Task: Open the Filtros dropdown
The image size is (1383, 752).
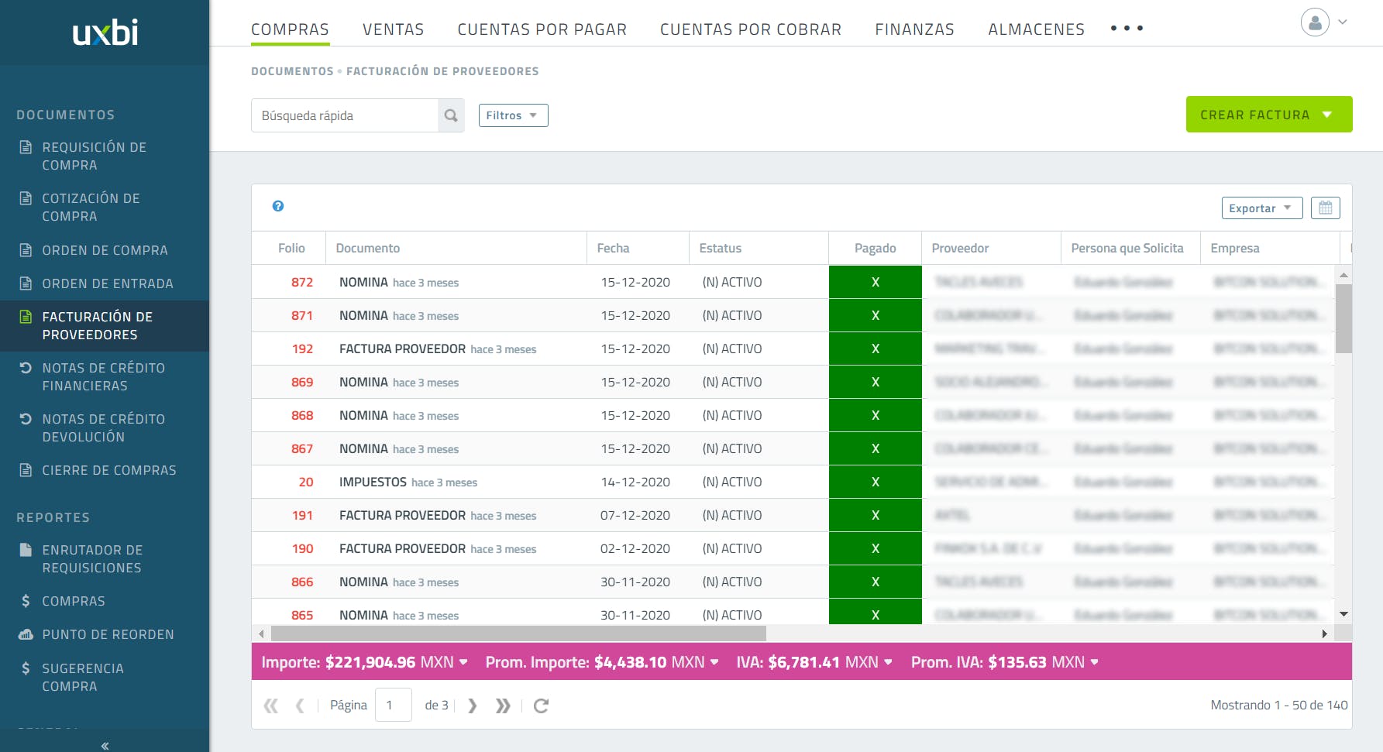Action: 513,115
